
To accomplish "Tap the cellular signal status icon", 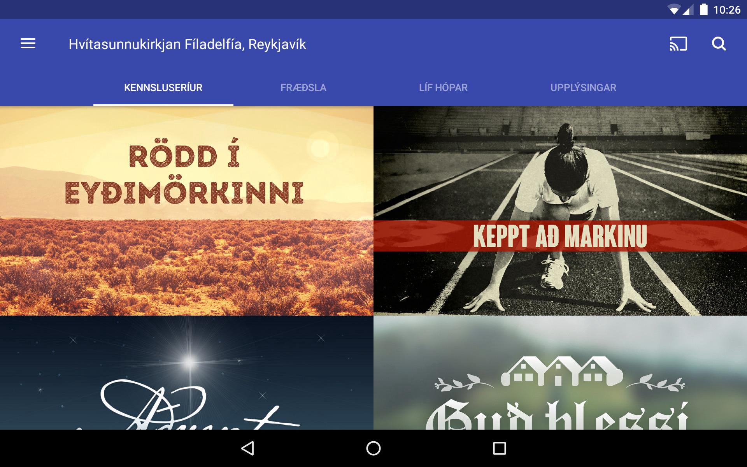I will point(688,9).
